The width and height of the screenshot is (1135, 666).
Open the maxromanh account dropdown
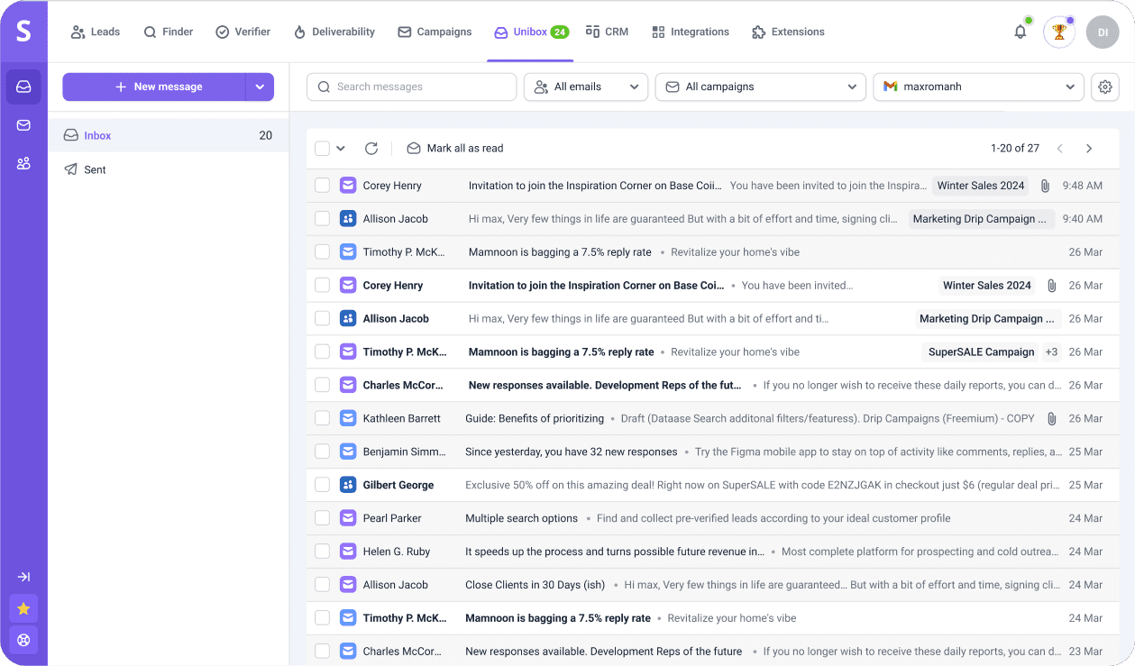(978, 87)
